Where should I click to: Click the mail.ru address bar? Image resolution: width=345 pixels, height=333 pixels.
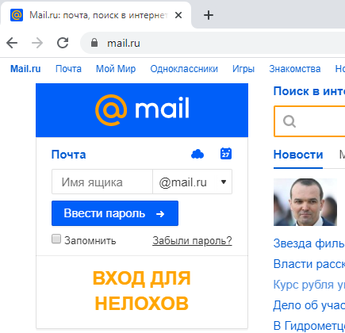[x=213, y=43]
